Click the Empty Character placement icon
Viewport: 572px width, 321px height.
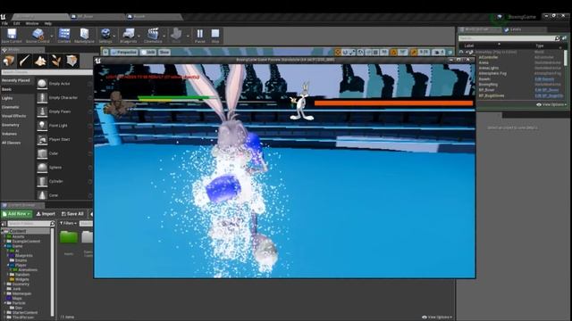pyautogui.click(x=42, y=97)
